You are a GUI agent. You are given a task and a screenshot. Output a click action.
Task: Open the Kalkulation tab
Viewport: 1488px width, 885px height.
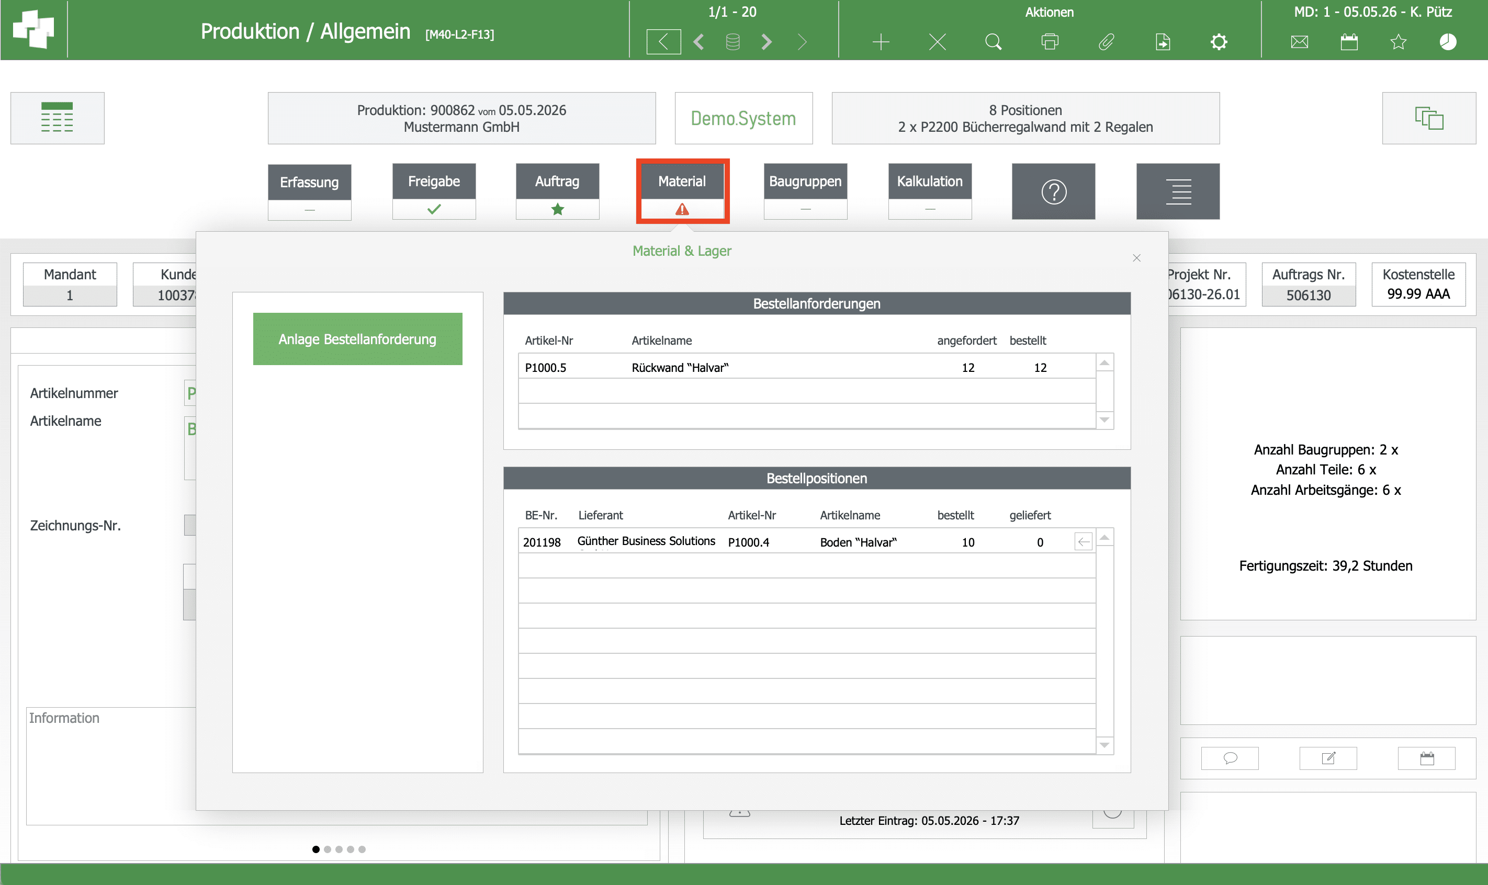[930, 191]
